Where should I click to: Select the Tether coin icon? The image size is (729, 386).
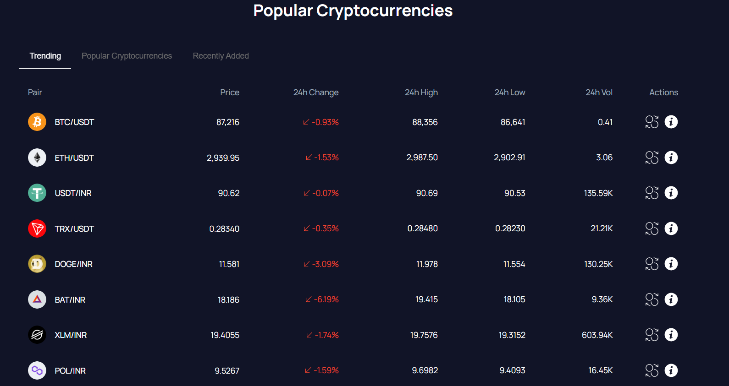[37, 193]
